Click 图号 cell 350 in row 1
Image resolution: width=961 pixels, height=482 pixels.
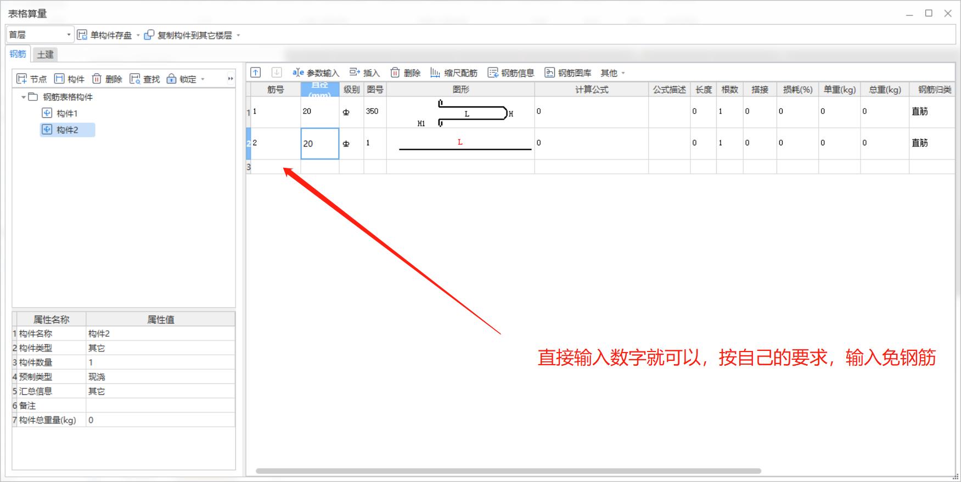tap(375, 112)
